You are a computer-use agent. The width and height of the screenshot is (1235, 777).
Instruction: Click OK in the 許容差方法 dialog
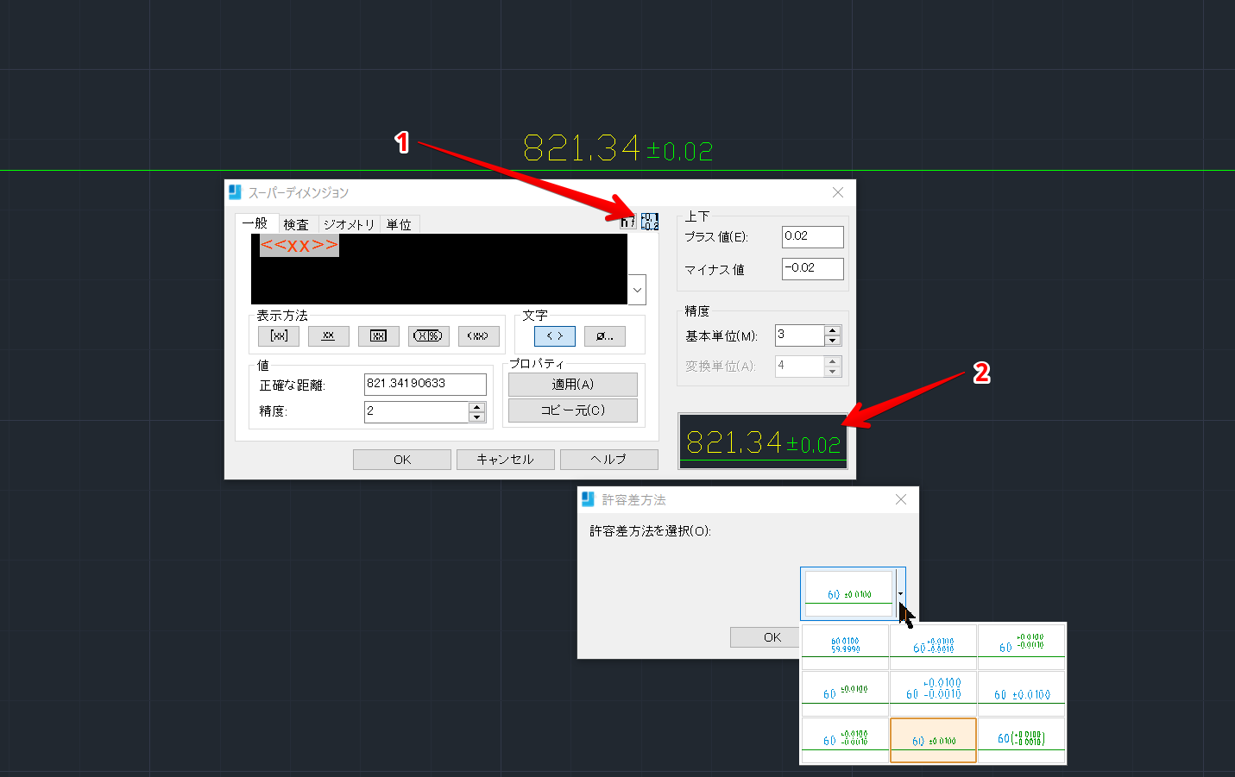[765, 637]
